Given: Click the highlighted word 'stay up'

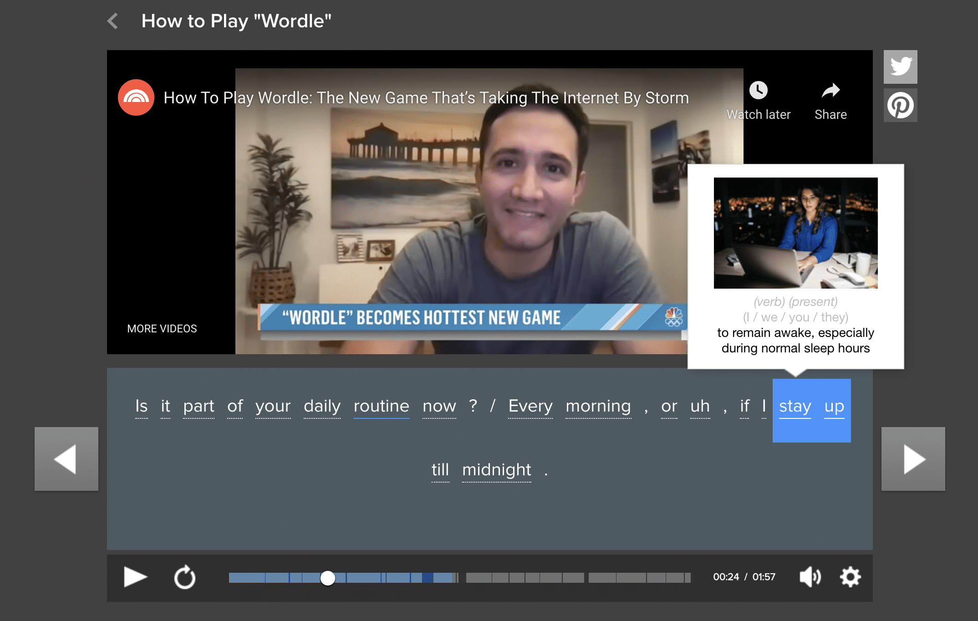Looking at the screenshot, I should tap(812, 407).
